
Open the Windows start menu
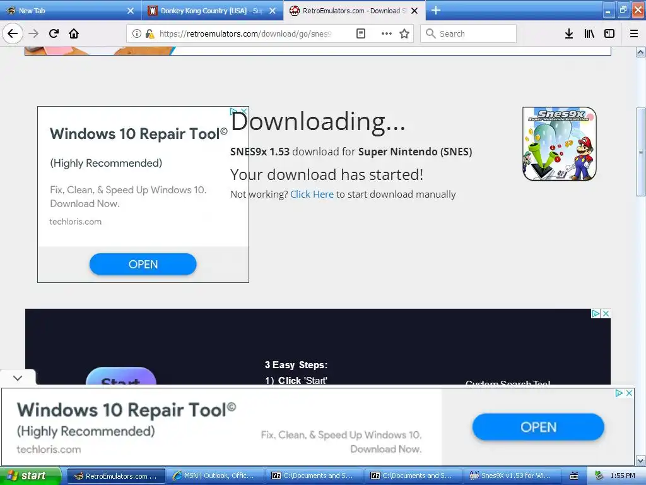click(30, 476)
